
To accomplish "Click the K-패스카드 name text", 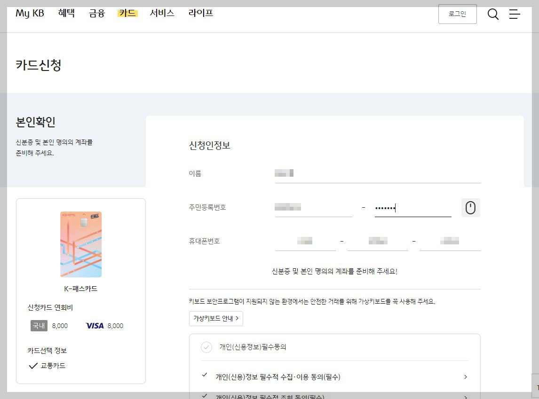I will pos(81,289).
